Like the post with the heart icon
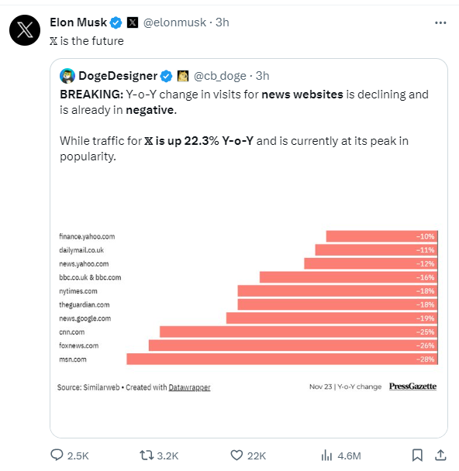The width and height of the screenshot is (459, 471). click(x=236, y=456)
